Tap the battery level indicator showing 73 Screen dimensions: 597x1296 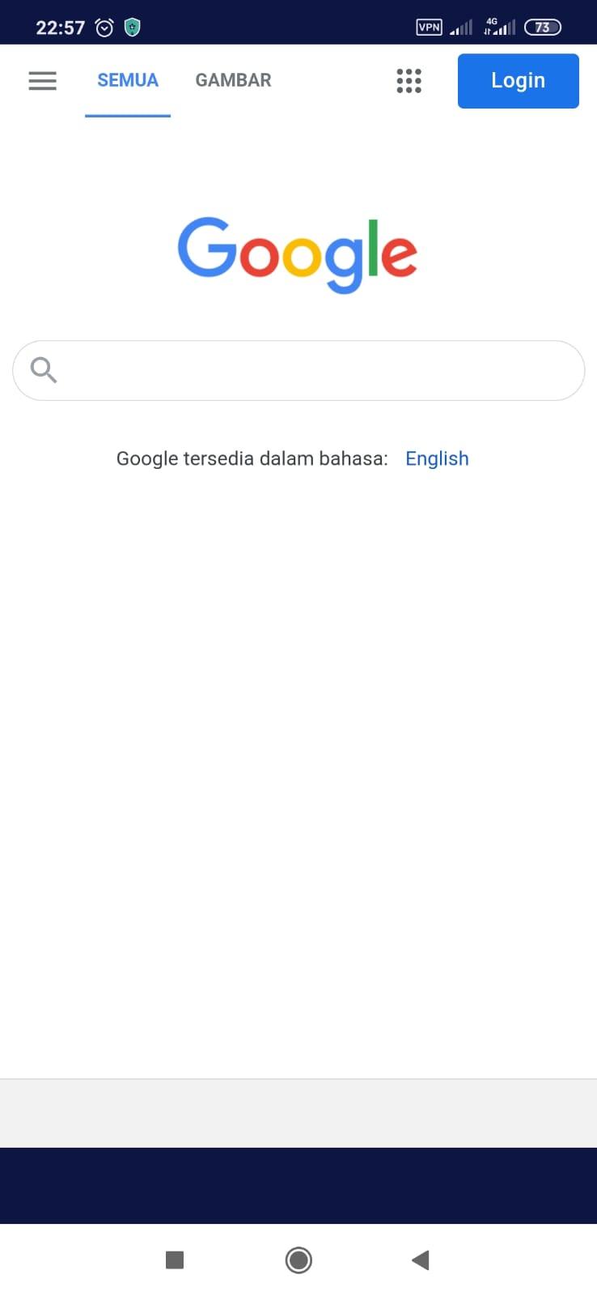pyautogui.click(x=543, y=28)
